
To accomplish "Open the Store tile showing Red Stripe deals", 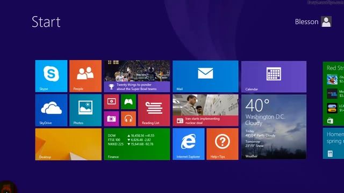I will click(x=333, y=94).
